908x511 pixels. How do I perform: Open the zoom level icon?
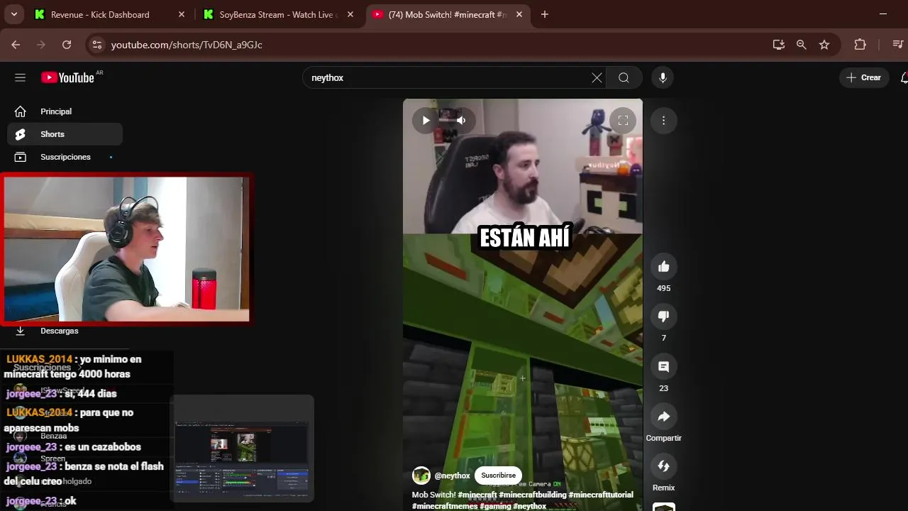801,45
